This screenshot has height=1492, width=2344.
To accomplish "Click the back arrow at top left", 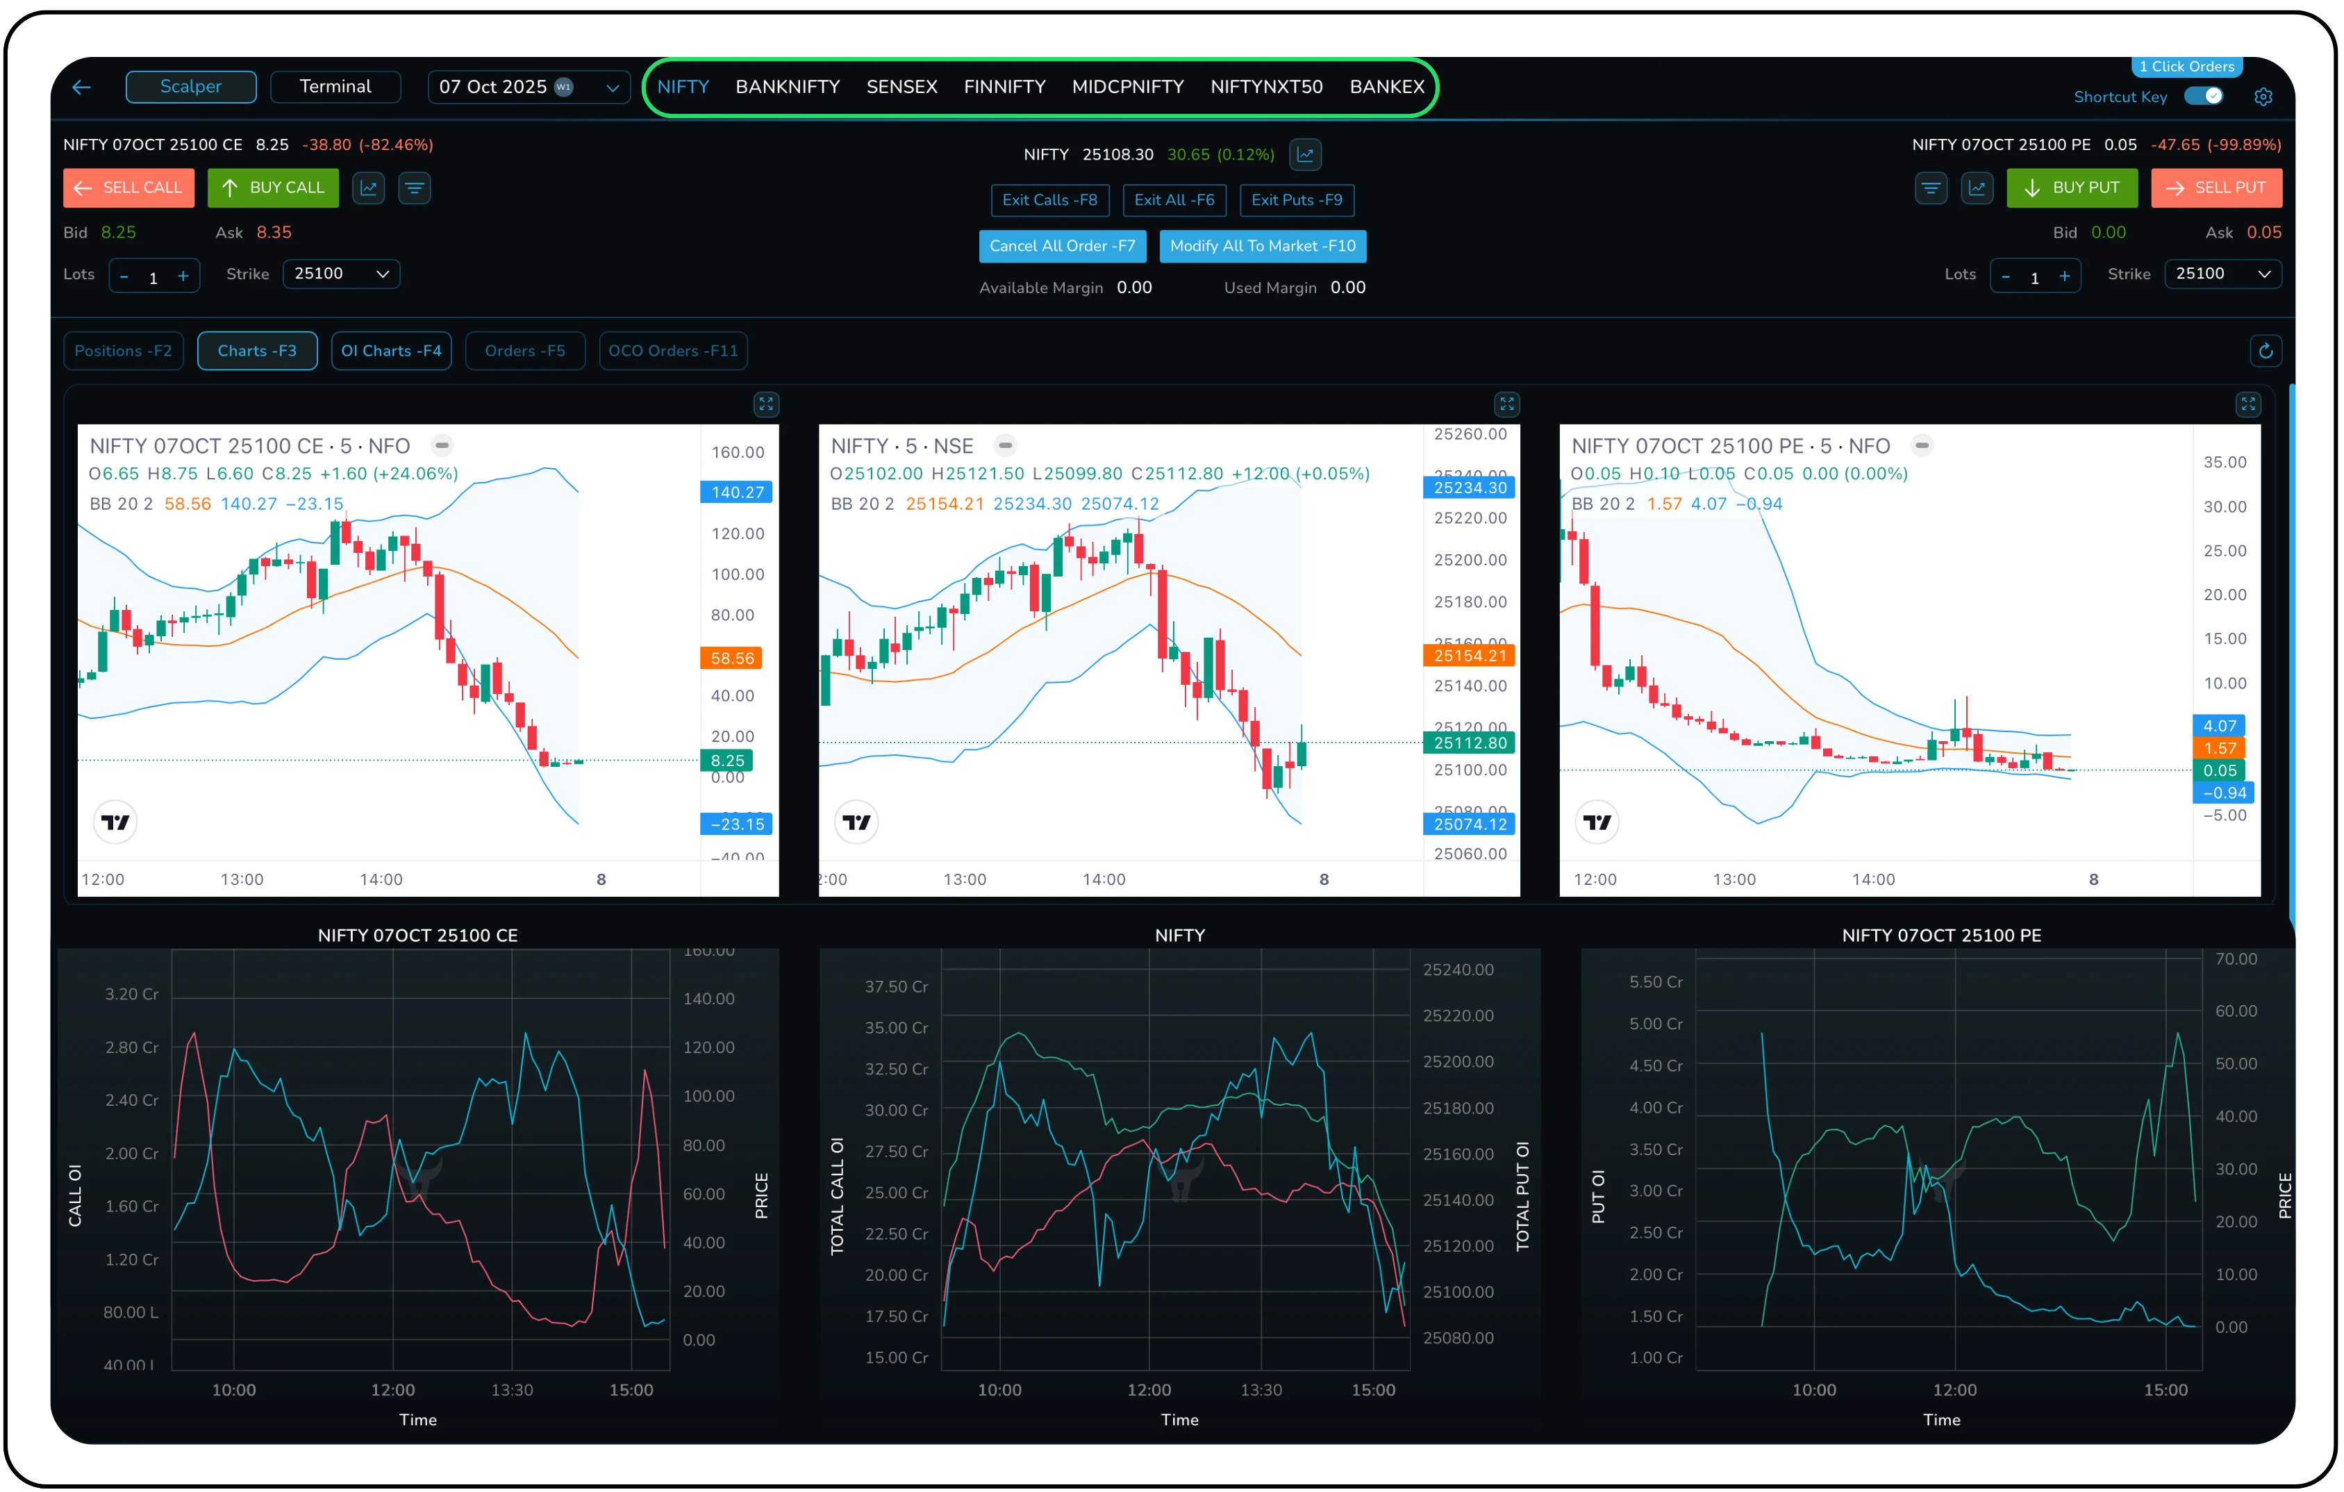I will pyautogui.click(x=82, y=87).
